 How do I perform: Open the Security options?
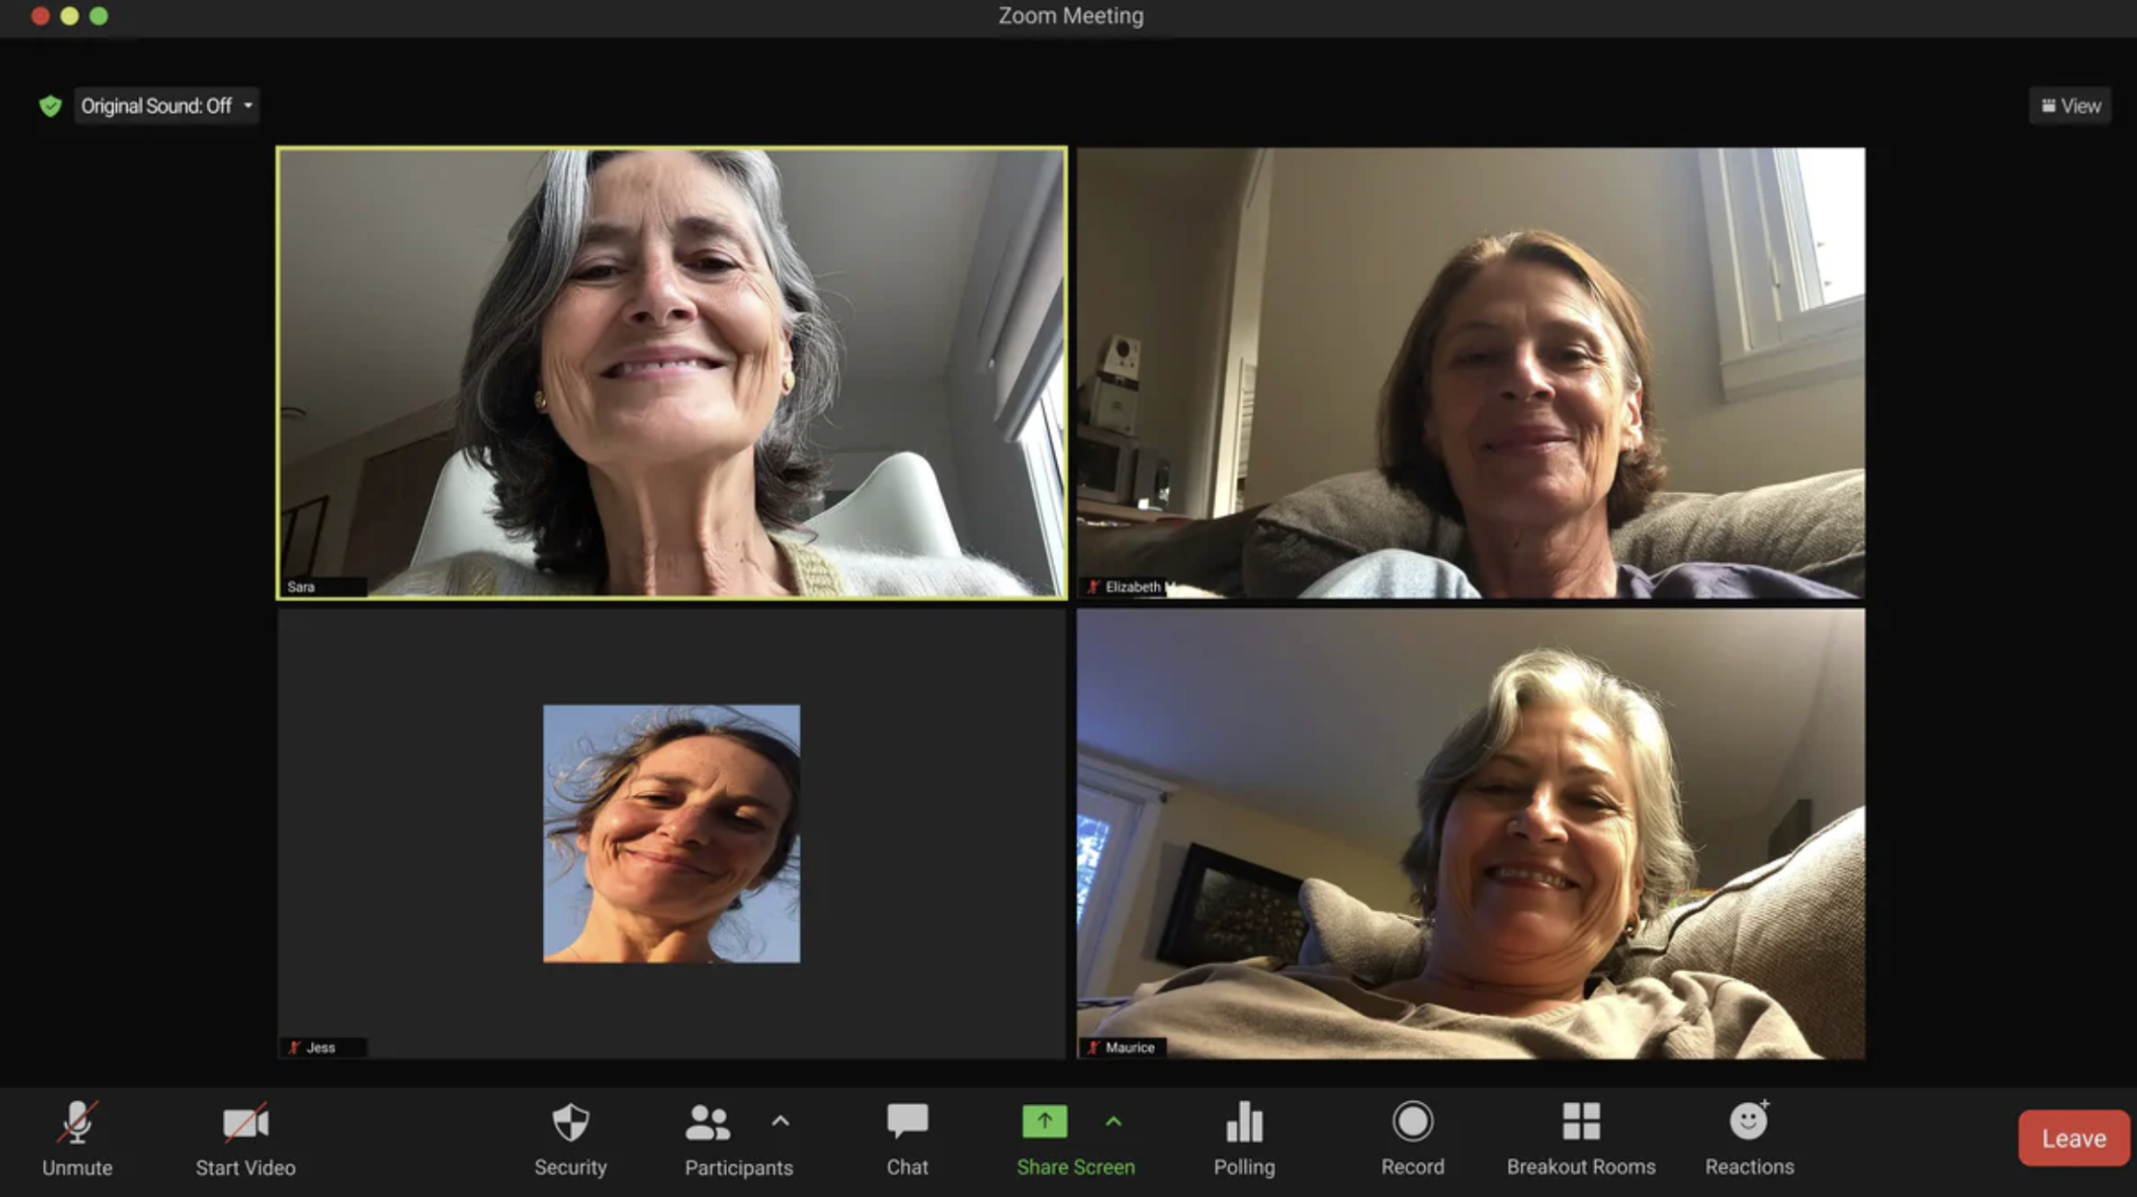pos(572,1137)
